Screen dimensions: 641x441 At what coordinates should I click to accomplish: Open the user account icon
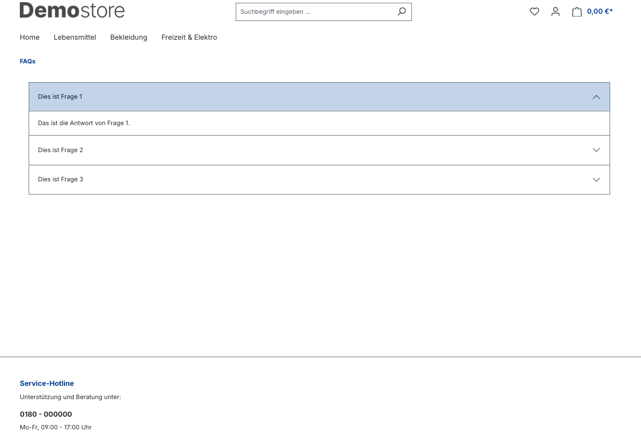tap(555, 12)
